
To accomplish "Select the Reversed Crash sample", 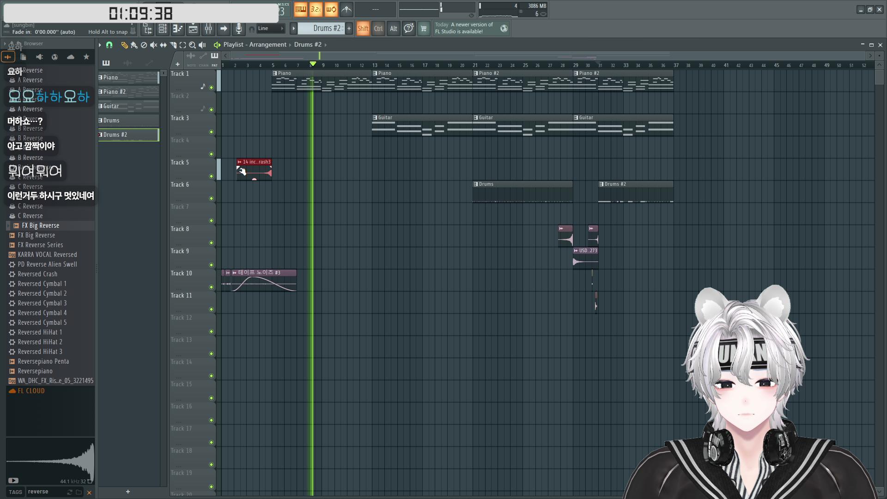I will point(37,274).
